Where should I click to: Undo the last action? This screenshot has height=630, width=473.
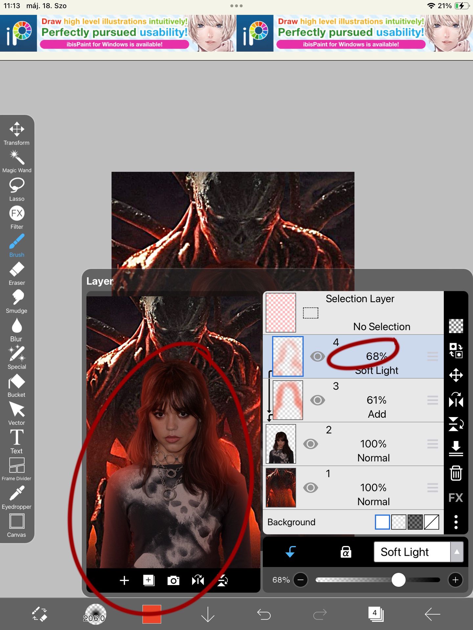(264, 614)
